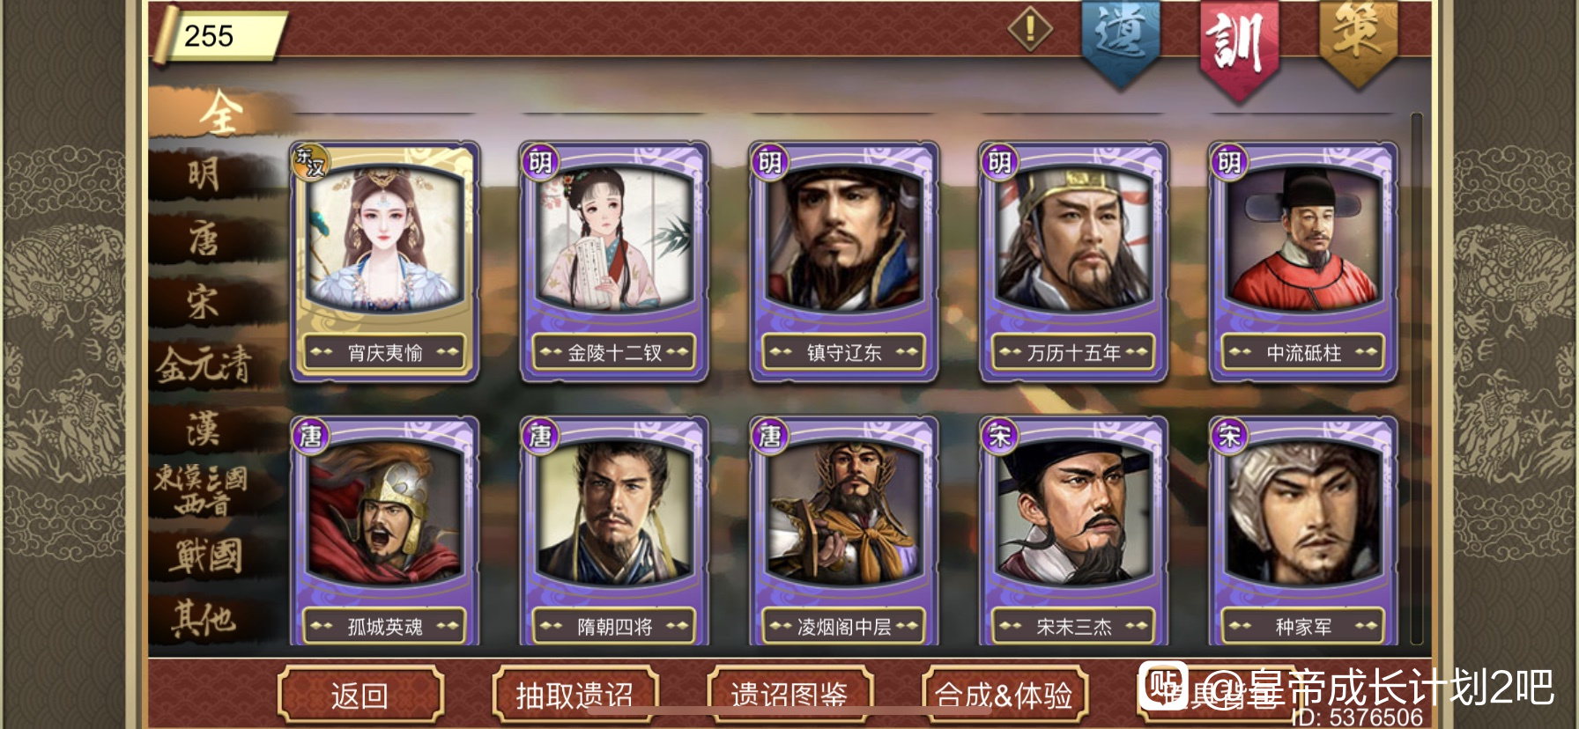
Task: Open the red 訓 banner icon
Action: (1237, 46)
